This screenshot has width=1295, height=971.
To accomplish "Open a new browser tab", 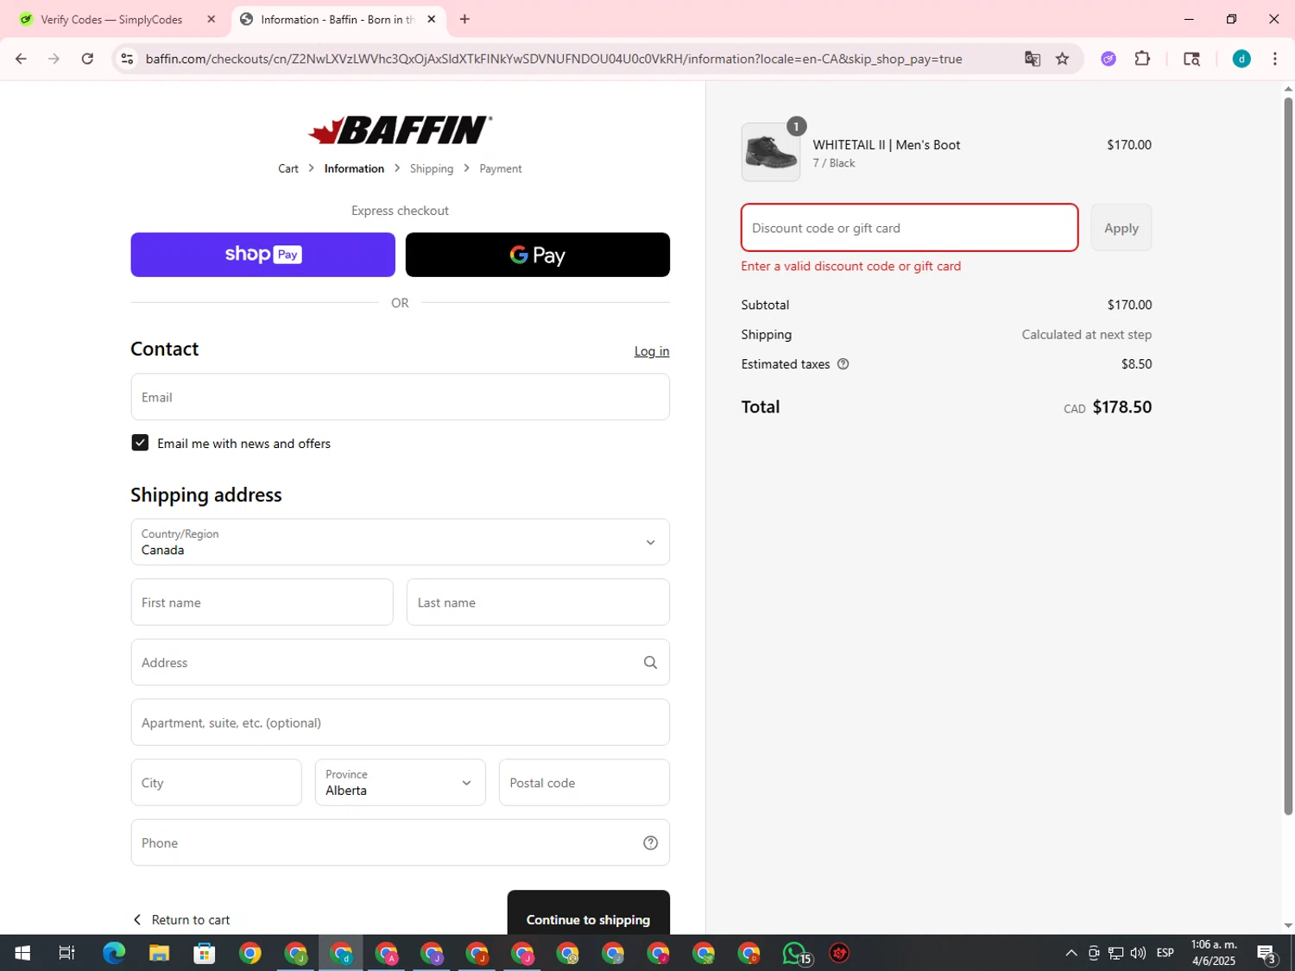I will pyautogui.click(x=464, y=19).
